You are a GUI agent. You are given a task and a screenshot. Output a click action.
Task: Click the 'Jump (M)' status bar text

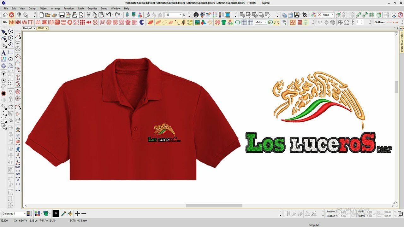(314, 225)
